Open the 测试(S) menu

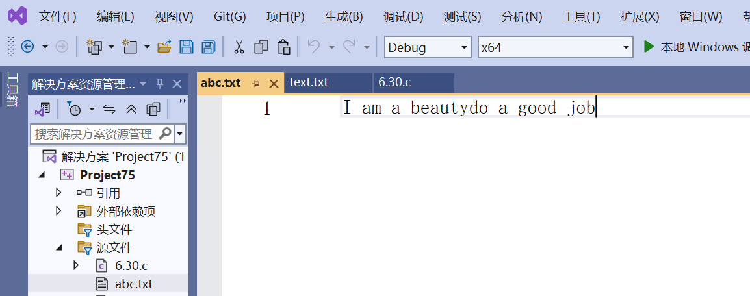462,17
